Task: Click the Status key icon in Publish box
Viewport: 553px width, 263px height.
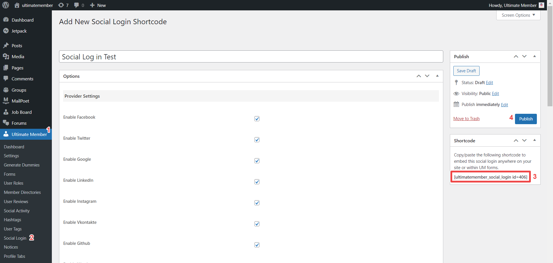Action: click(456, 83)
